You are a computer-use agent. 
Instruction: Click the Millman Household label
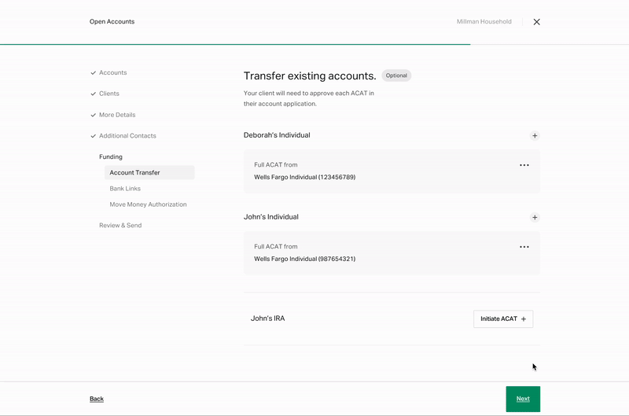pos(484,22)
